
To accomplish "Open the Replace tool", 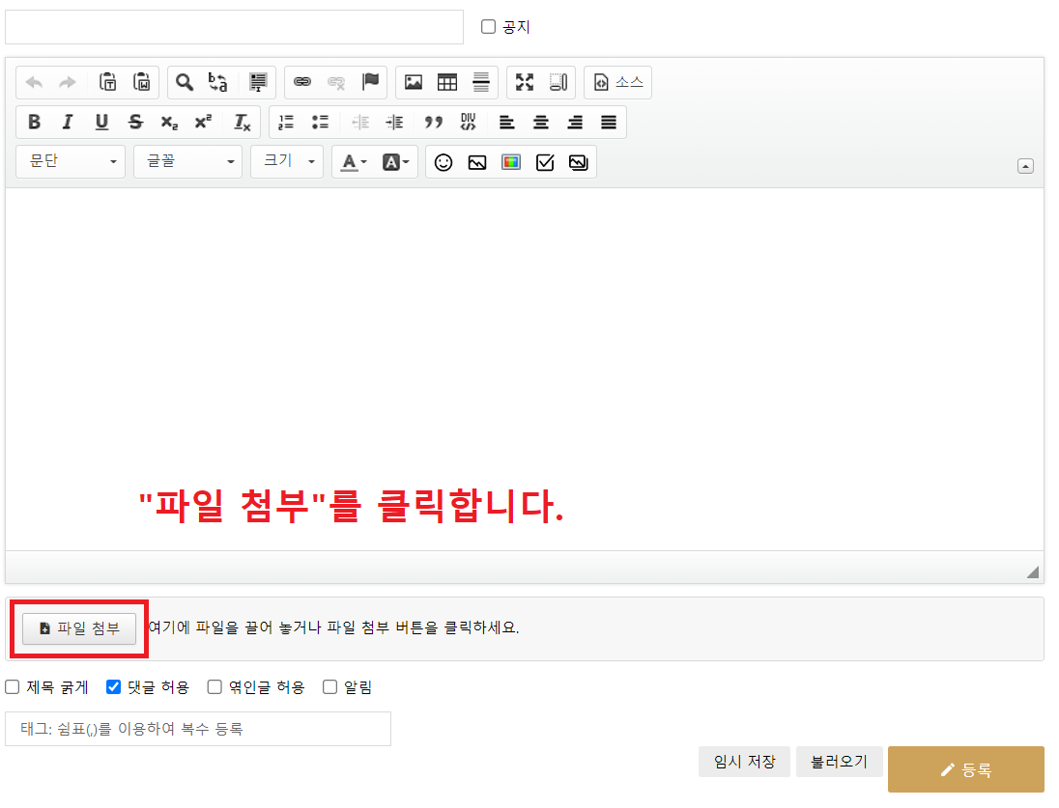I will tap(218, 82).
